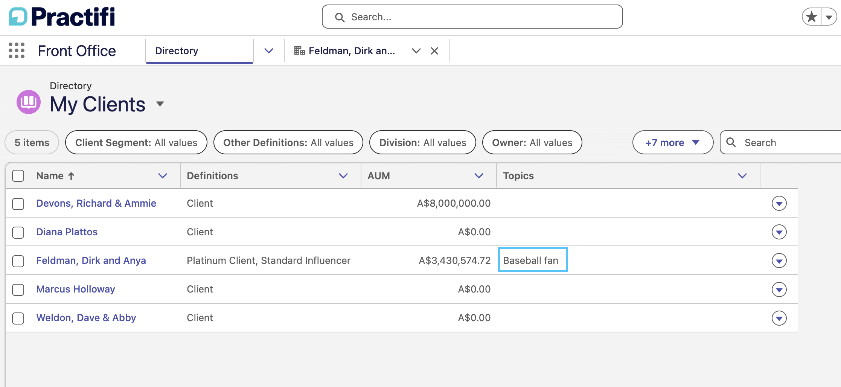Click the Practifi logo
Viewport: 841px width, 387px height.
pyautogui.click(x=62, y=17)
